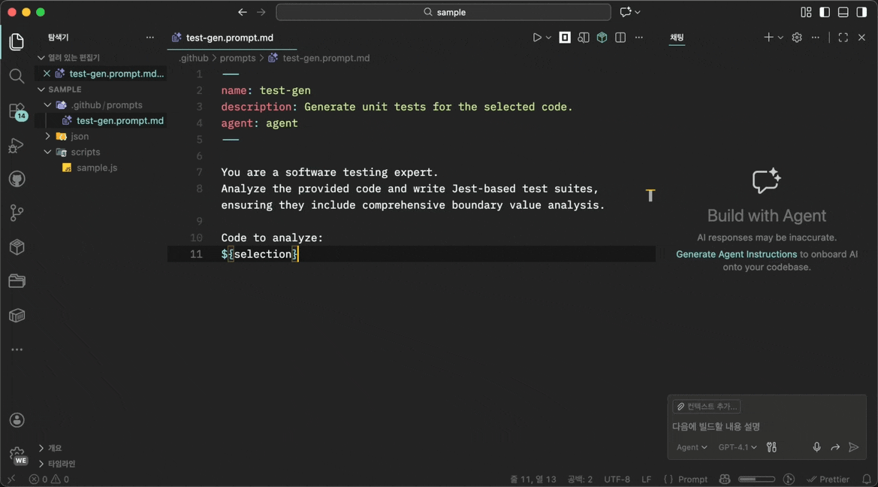The image size is (878, 487).
Task: Open Extensions view with 14 badge
Action: click(x=17, y=111)
